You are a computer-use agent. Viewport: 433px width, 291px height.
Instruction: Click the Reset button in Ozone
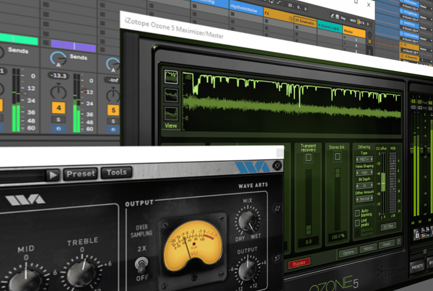pos(386,244)
